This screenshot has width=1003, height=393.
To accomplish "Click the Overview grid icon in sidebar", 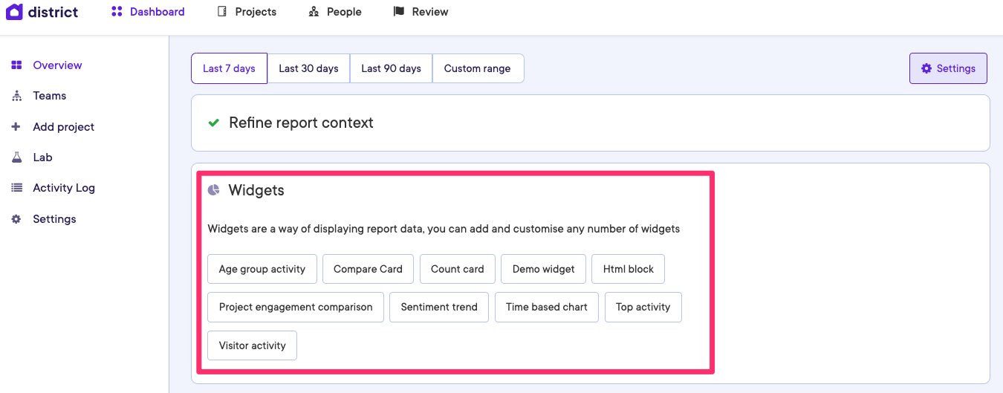I will (x=16, y=65).
